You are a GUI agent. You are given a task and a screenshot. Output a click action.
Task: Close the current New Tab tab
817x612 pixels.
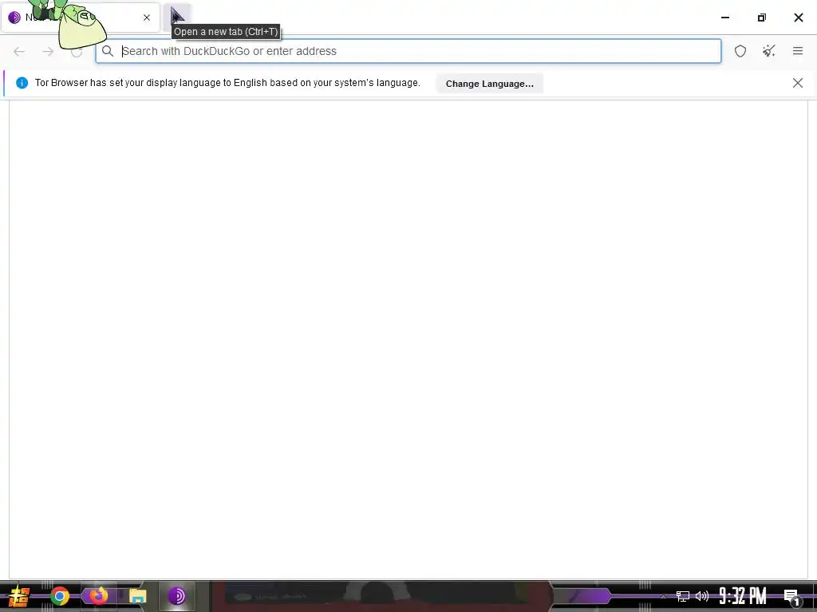[x=147, y=18]
